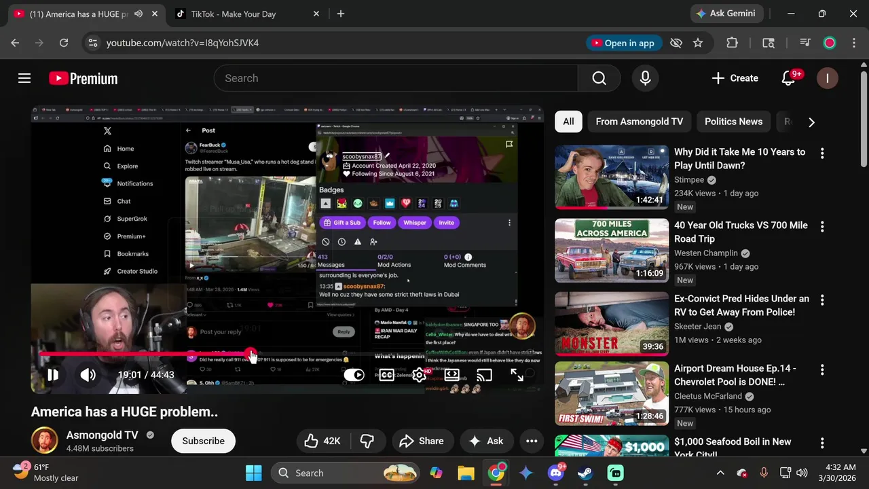Click the magnifier search button
This screenshot has height=489, width=869.
click(x=599, y=78)
